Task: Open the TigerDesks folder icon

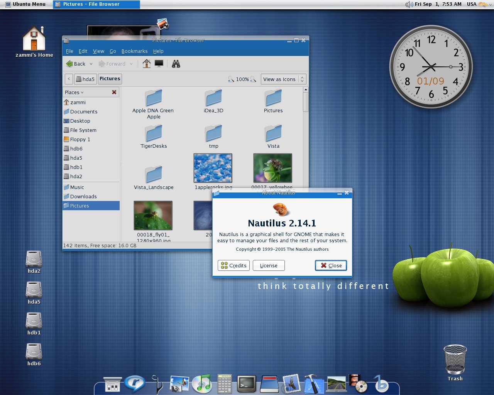Action: click(154, 133)
